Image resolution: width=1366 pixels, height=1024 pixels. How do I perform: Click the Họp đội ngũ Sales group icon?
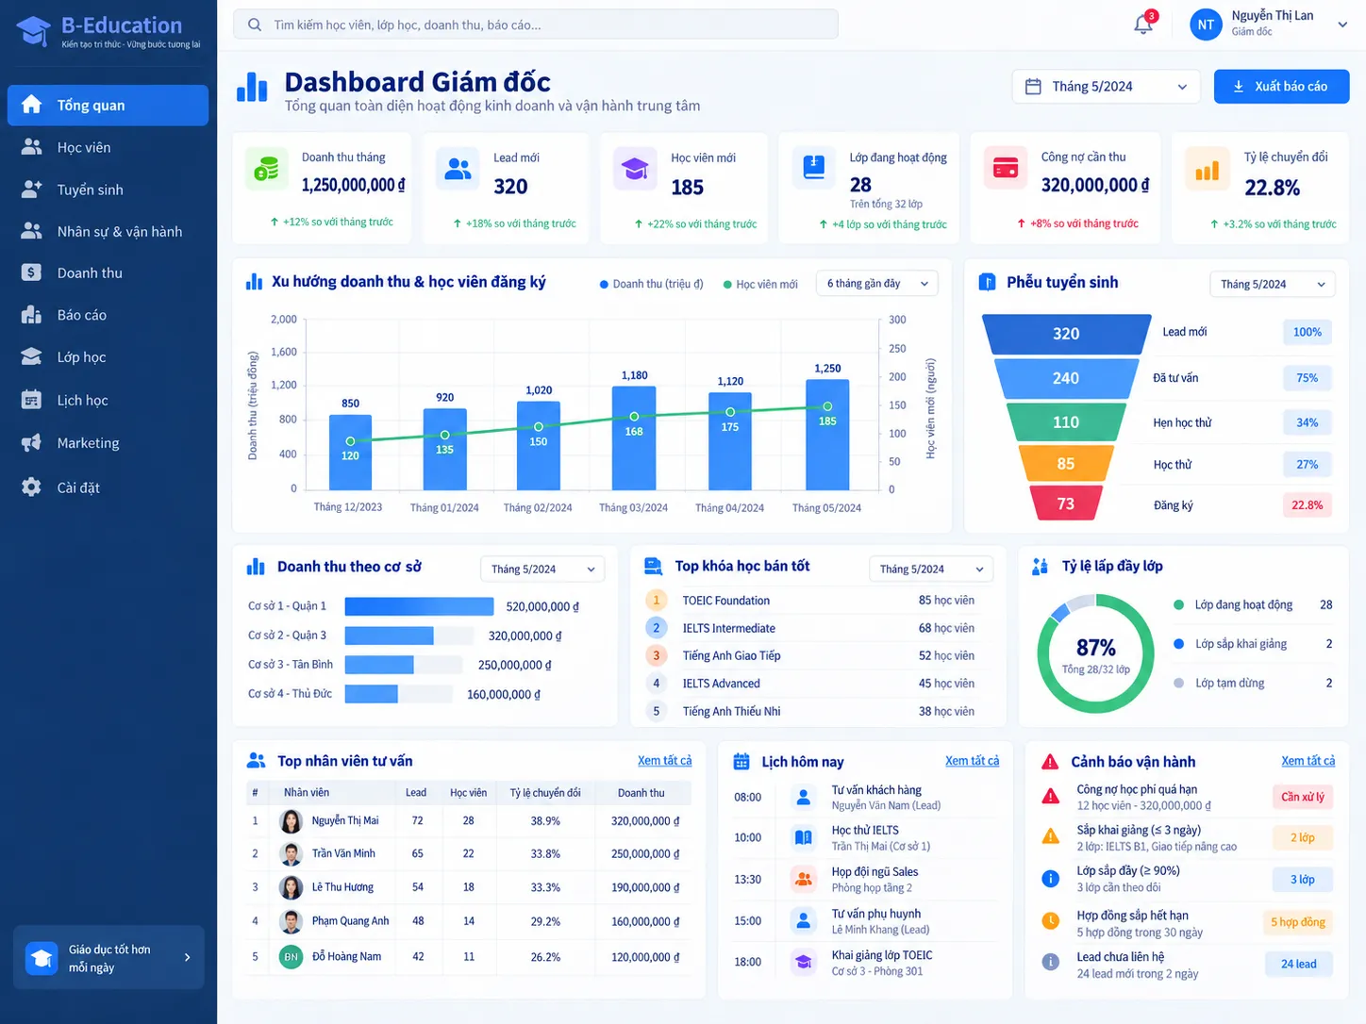tap(804, 879)
